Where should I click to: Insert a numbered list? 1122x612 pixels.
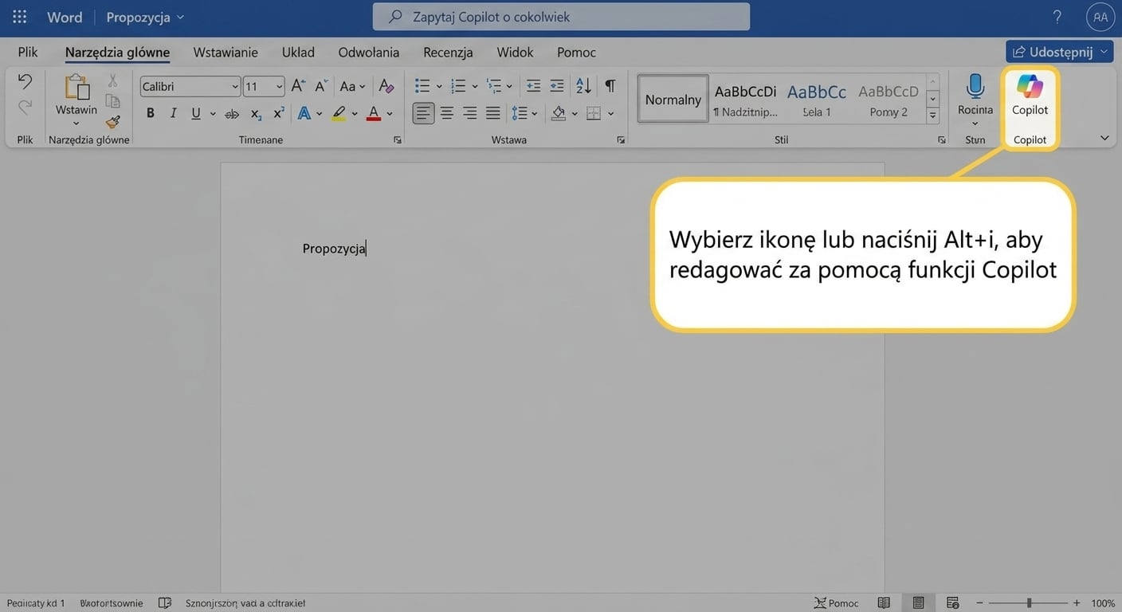tap(458, 86)
